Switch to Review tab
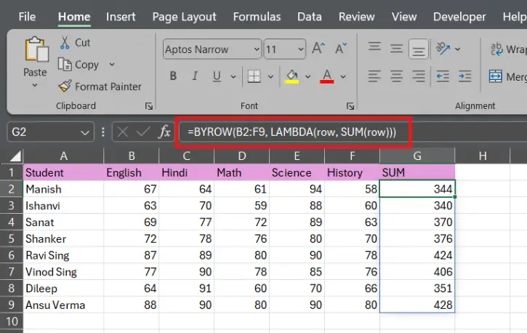 (356, 17)
